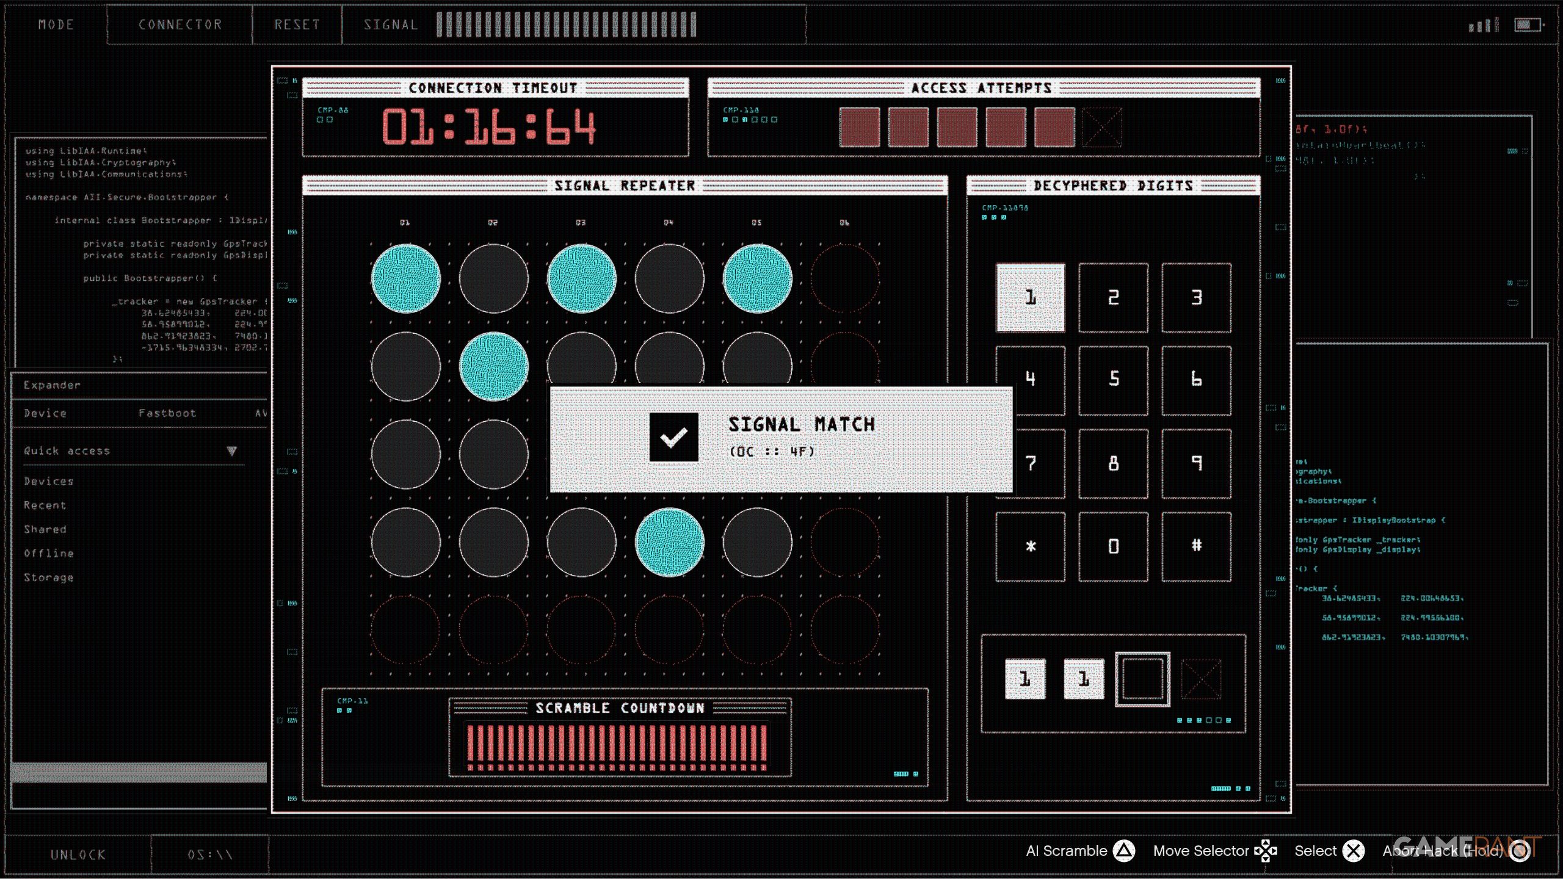1563x879 pixels.
Task: Click the empty dotted bottom-row node in column 01
Action: click(405, 630)
